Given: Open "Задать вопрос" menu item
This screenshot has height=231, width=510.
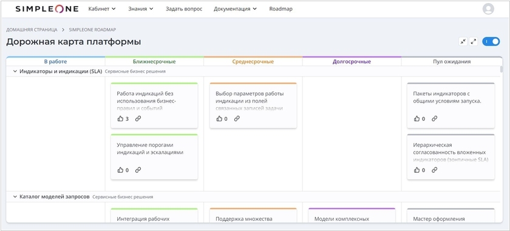Looking at the screenshot, I should point(184,9).
